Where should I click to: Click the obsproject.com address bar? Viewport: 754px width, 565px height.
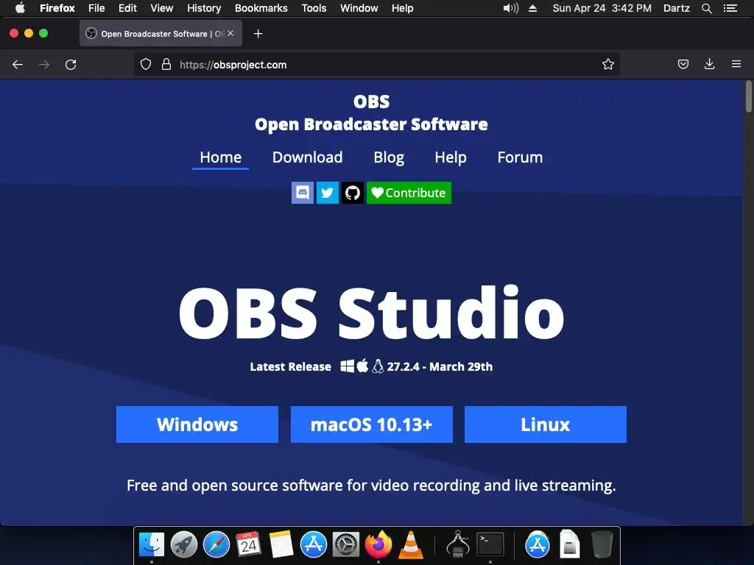click(x=376, y=65)
